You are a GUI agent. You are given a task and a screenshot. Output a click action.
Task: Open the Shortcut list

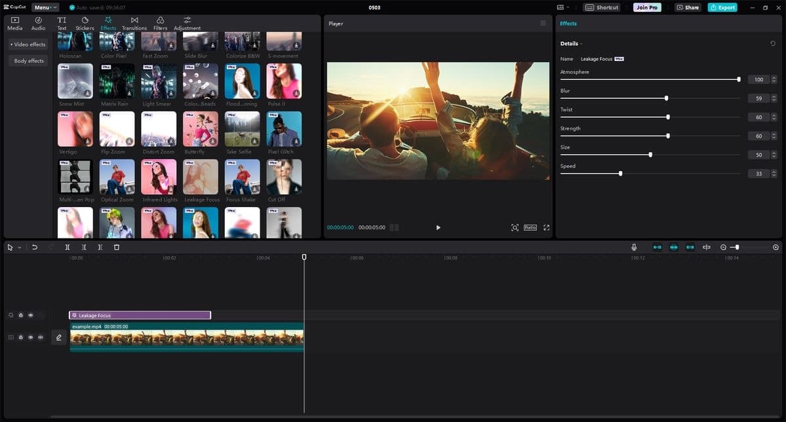point(602,7)
